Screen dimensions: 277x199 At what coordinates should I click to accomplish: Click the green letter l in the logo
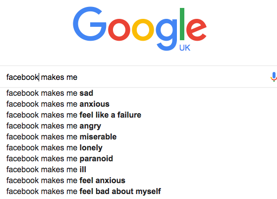[182, 24]
